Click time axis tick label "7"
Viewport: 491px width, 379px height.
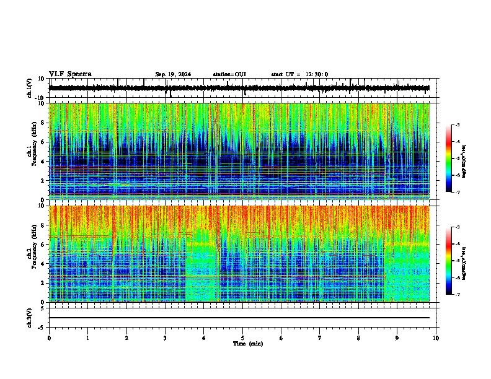(320, 338)
